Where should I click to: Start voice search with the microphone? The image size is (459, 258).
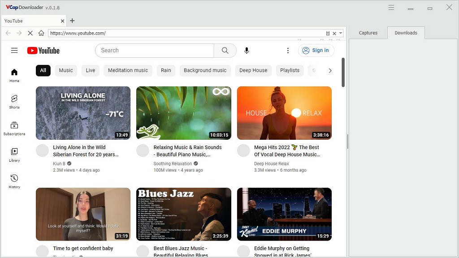247,51
